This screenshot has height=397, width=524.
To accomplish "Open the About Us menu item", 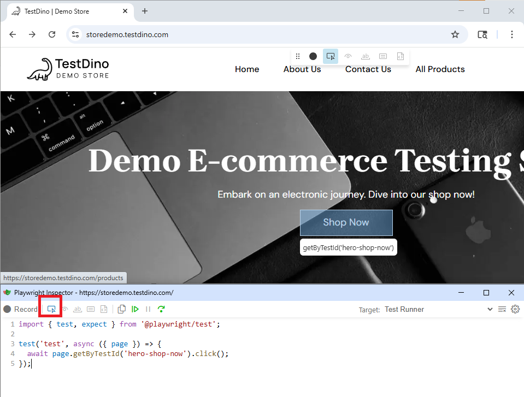I will [302, 69].
